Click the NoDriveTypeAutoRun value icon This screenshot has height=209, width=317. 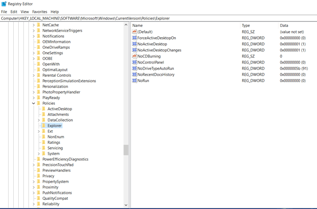[x=135, y=68]
